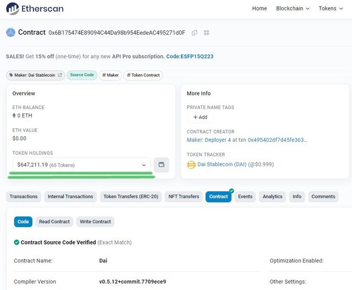Click the # Maker tag

click(x=111, y=75)
